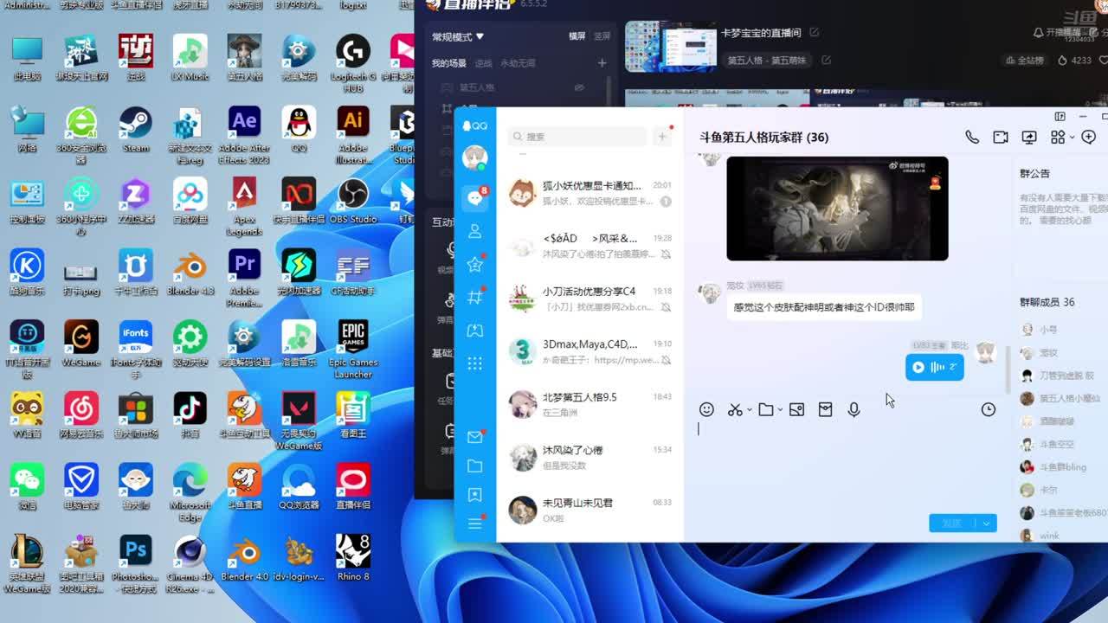Click the microphone voice message icon
The width and height of the screenshot is (1108, 623).
[x=854, y=409]
